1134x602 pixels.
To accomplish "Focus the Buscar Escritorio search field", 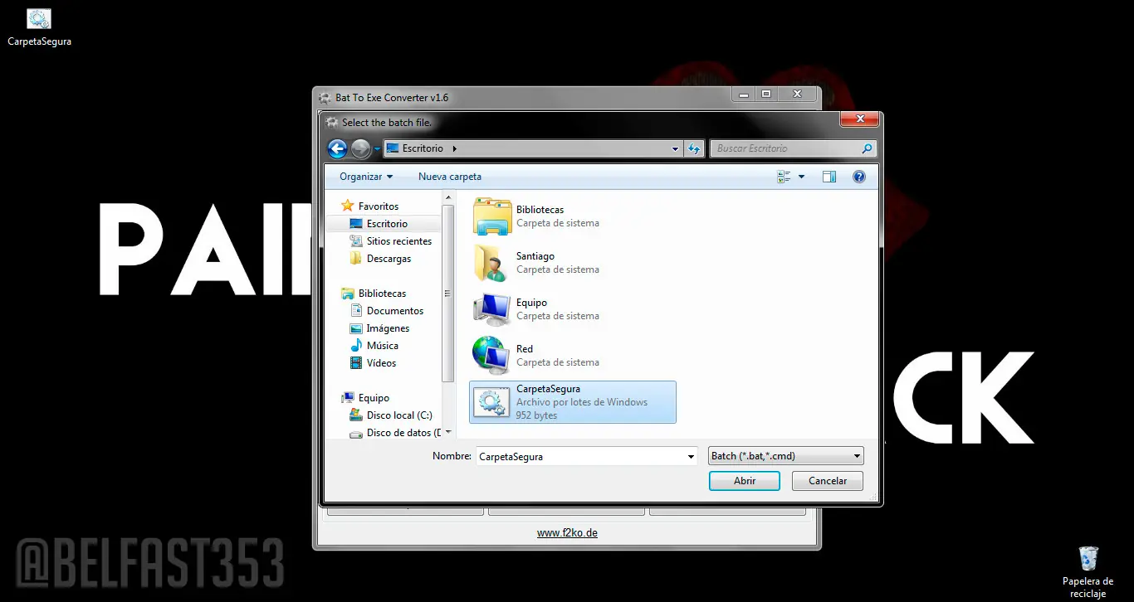I will pos(785,148).
